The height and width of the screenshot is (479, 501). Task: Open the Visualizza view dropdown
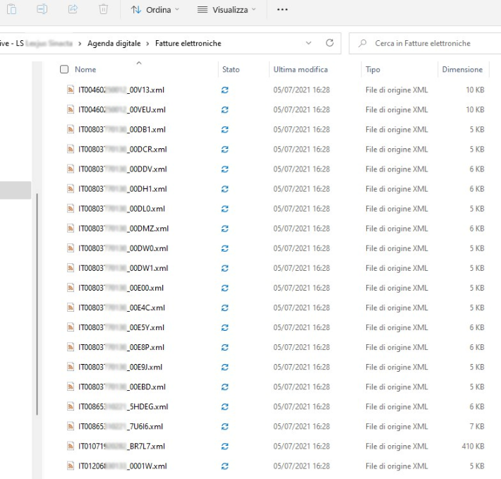[x=224, y=10]
